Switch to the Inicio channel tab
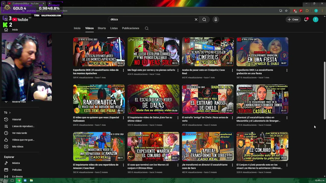 (x=77, y=28)
